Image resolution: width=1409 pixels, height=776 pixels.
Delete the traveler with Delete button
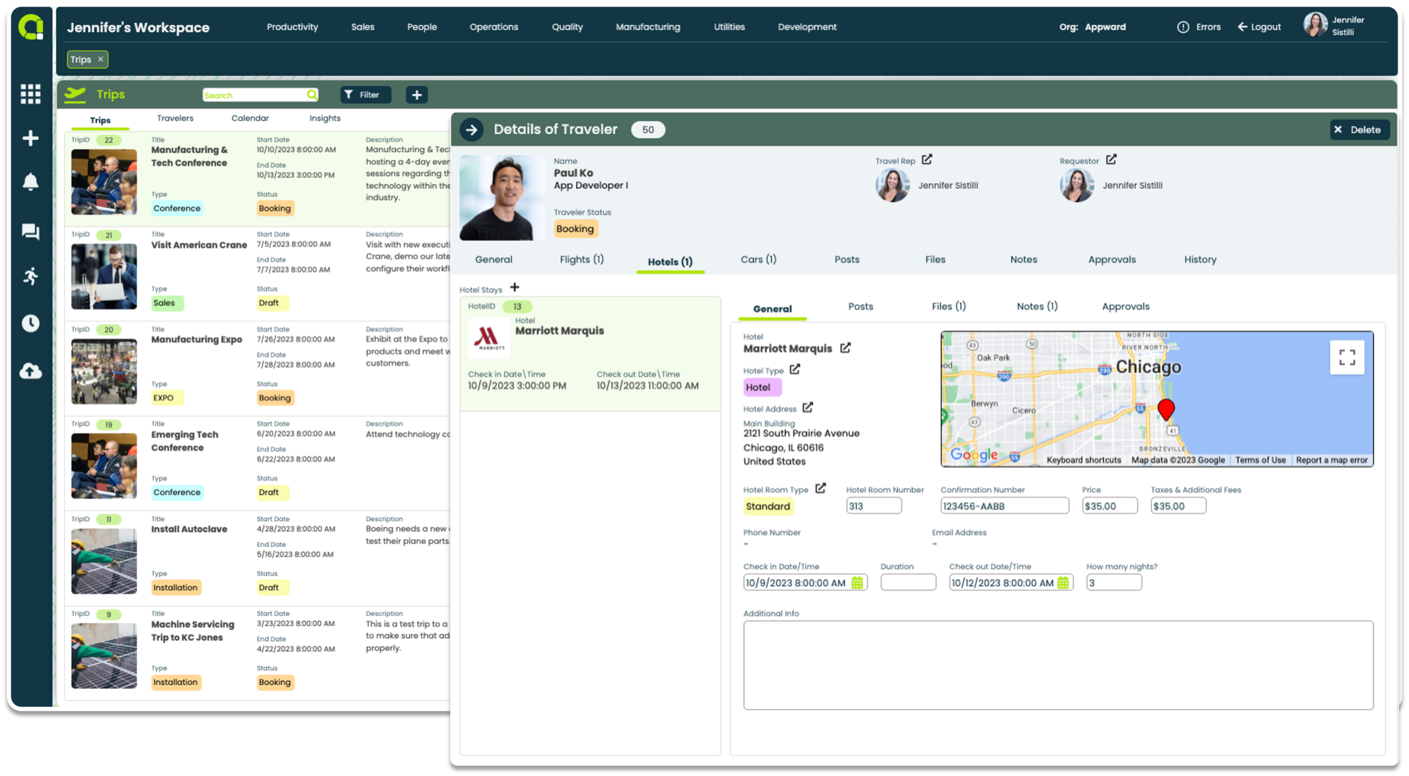pos(1359,130)
